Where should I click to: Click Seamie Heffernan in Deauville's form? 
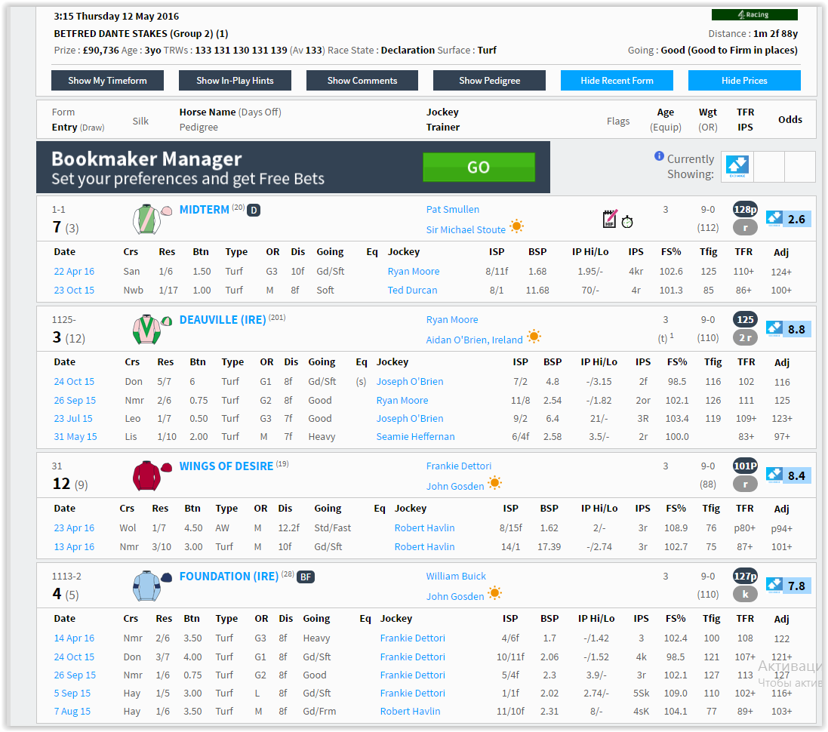[416, 436]
